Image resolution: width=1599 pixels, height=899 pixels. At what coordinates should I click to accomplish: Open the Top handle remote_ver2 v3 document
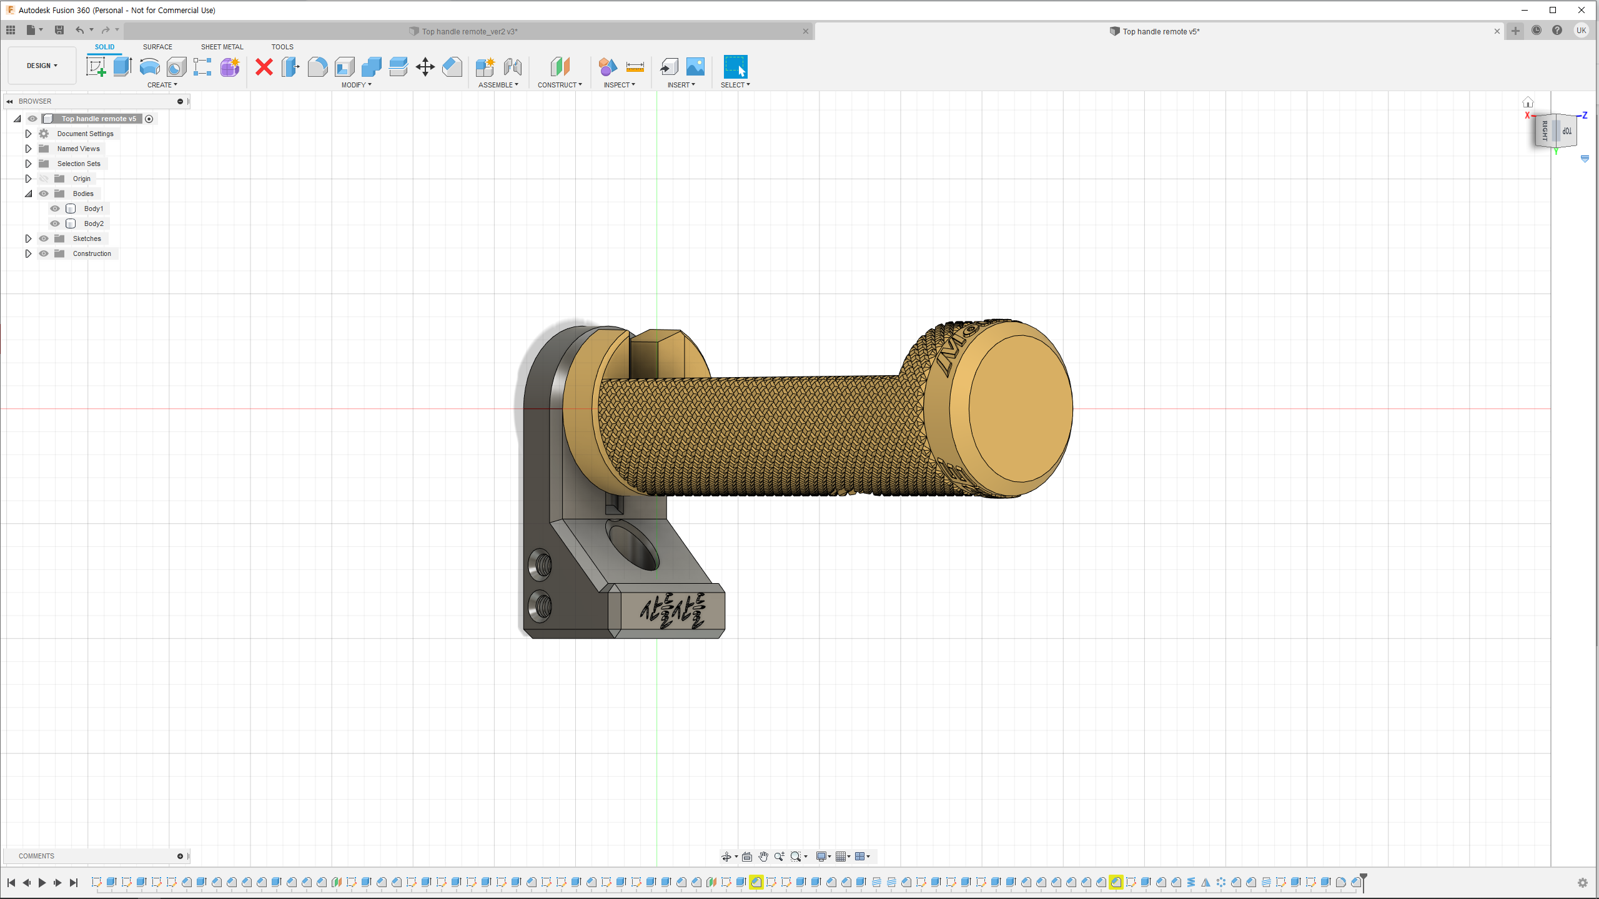click(469, 31)
